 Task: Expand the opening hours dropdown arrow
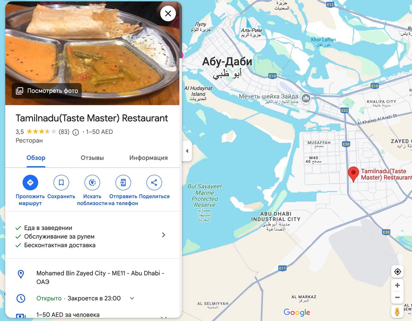(132, 299)
